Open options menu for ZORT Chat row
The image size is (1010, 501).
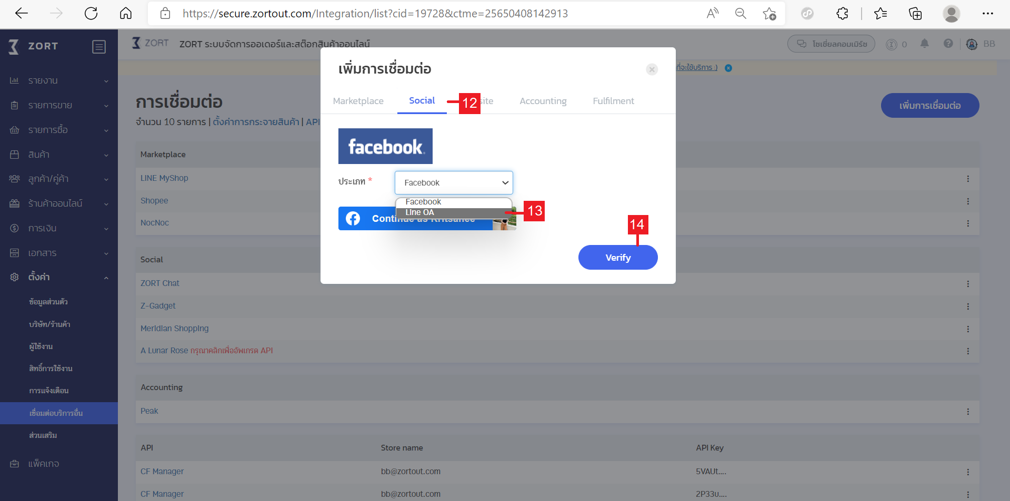tap(968, 284)
